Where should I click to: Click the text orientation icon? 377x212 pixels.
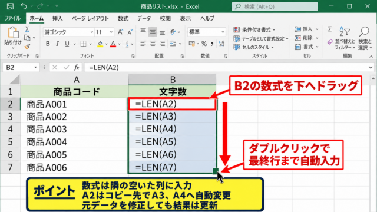tap(173, 32)
